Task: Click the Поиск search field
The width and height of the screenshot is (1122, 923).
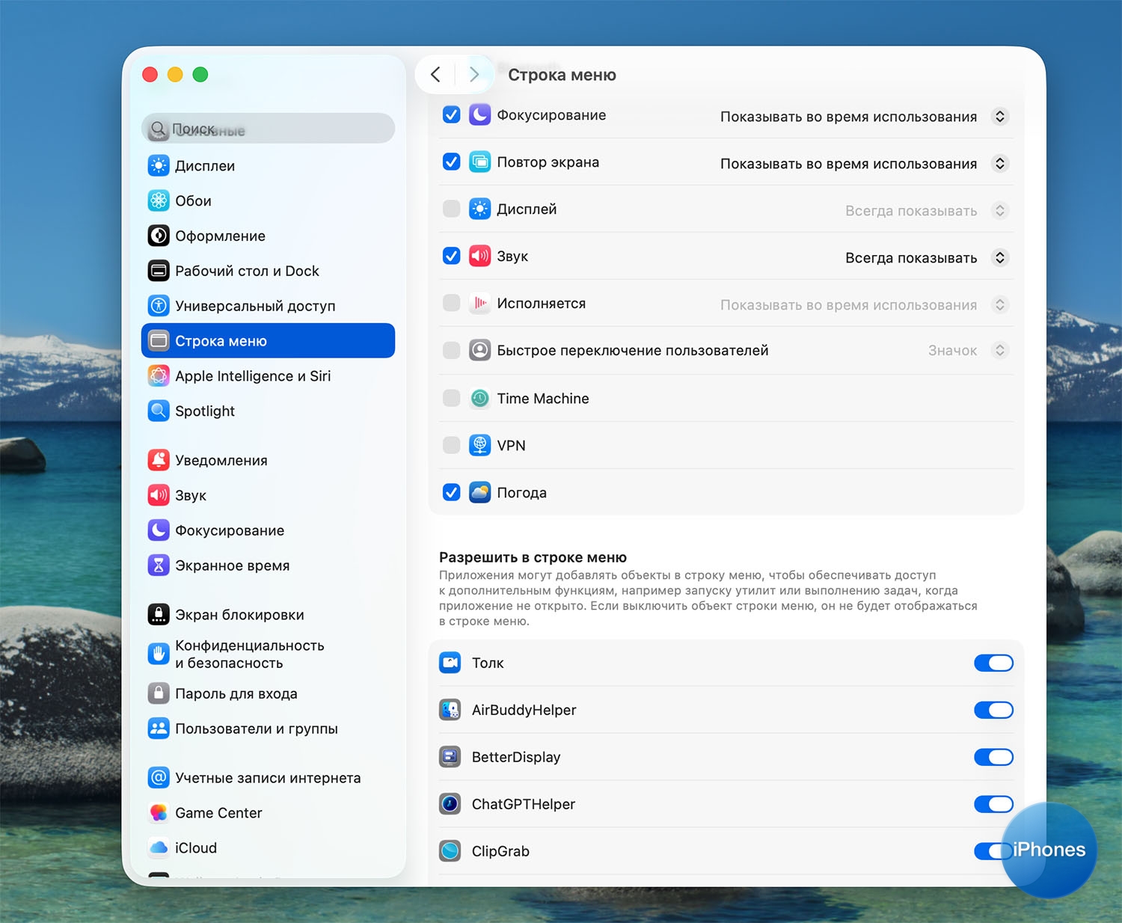Action: (268, 129)
